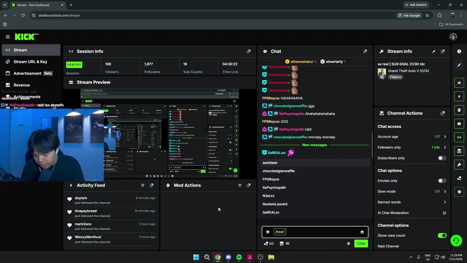The width and height of the screenshot is (467, 263).
Task: Toggle the document mod actions widget icon in sidebar
Action: (x=459, y=110)
